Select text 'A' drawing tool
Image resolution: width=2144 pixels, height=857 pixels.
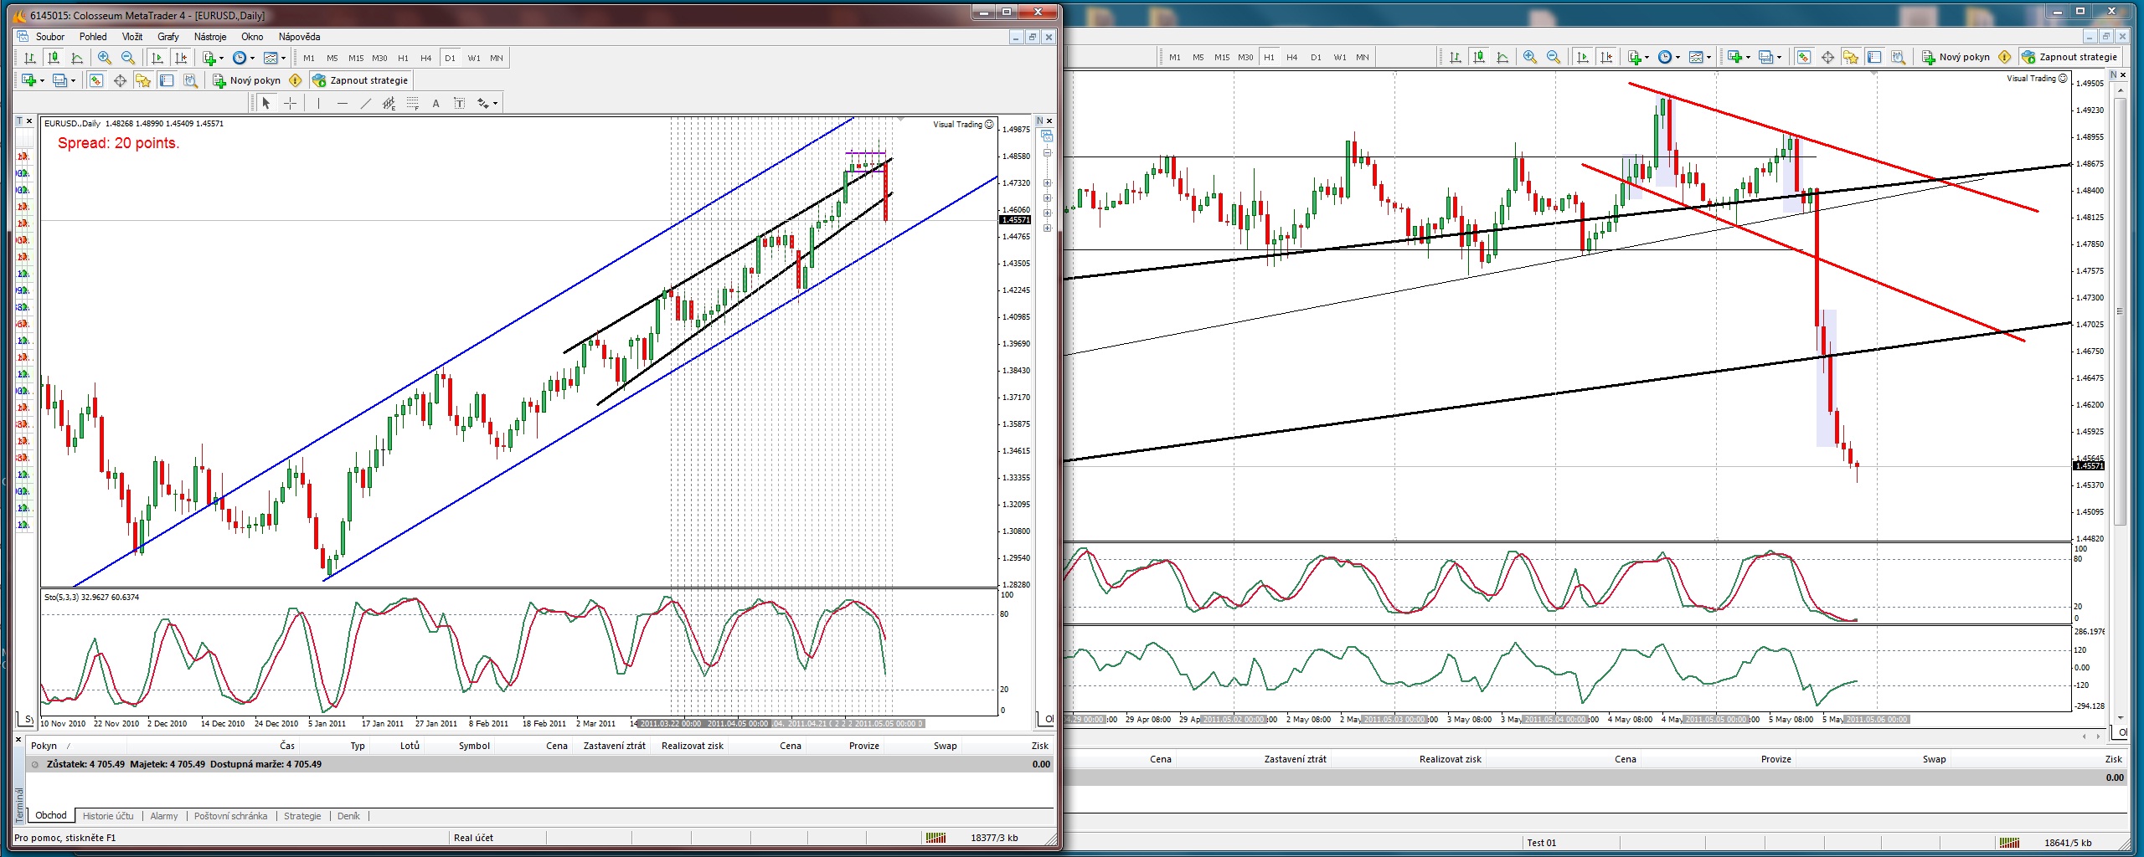point(435,103)
